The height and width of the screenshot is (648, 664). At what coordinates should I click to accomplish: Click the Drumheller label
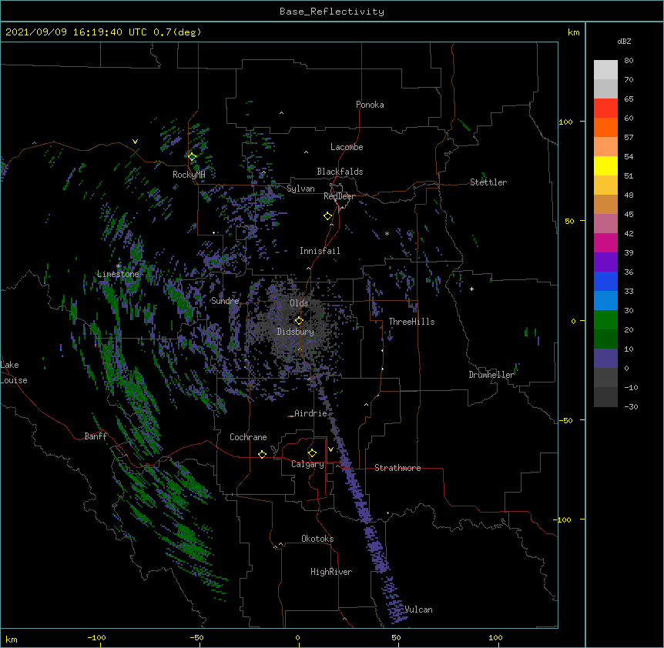click(491, 375)
